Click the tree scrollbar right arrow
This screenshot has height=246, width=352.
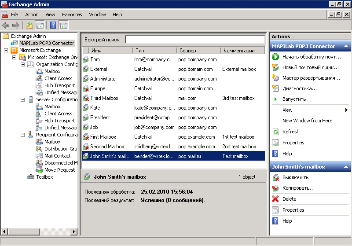[x=73, y=231]
